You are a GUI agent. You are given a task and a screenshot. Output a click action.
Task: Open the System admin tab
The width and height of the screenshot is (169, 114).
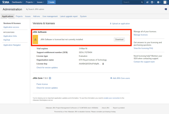pos(83,16)
